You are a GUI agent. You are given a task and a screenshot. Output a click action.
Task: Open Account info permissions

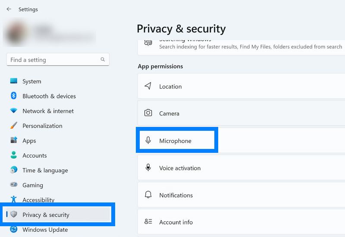click(176, 222)
